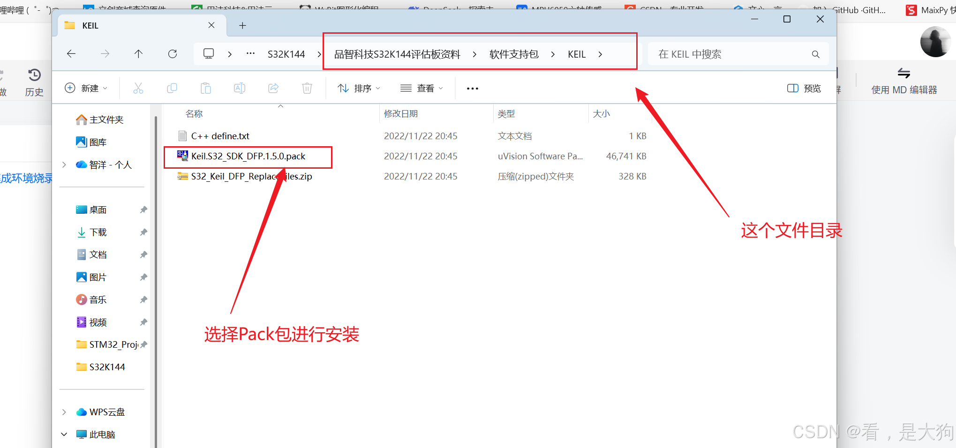Refresh the KEIL folder view
Screen dimensions: 956x448
click(x=173, y=54)
